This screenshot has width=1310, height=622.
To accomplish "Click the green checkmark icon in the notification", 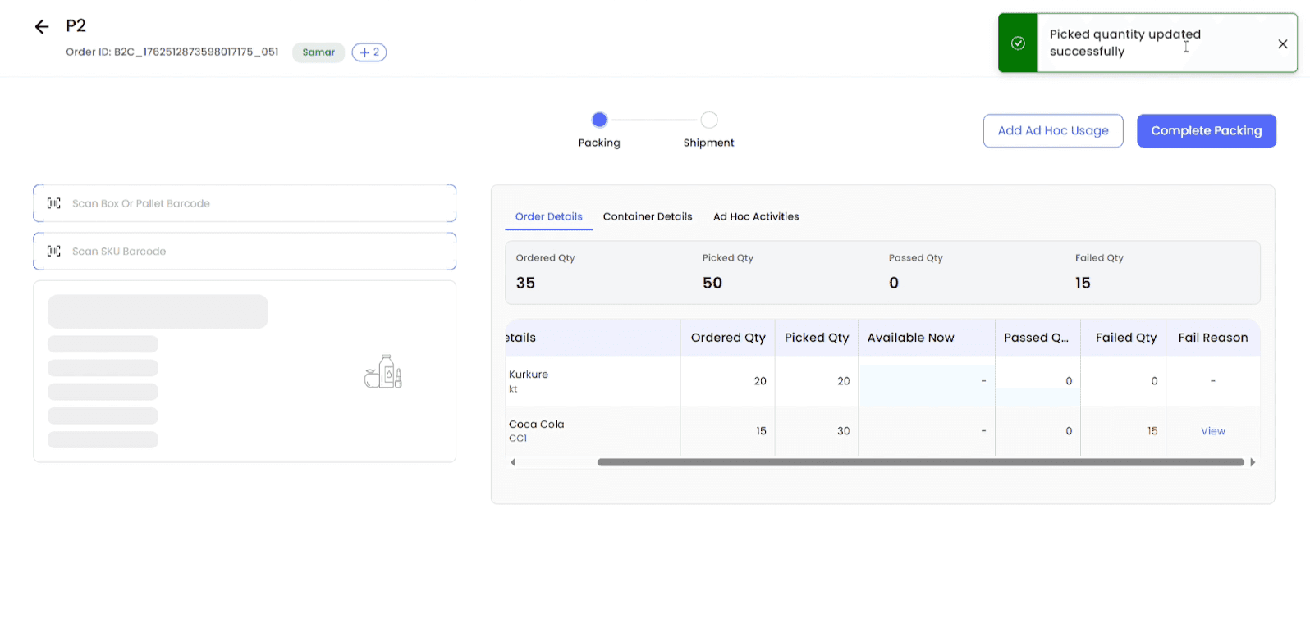I will pyautogui.click(x=1018, y=43).
